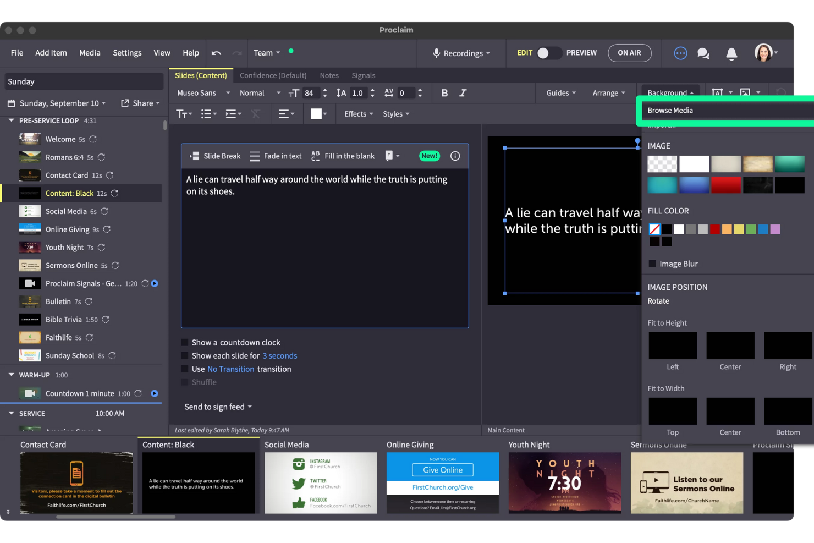The height and width of the screenshot is (543, 814).
Task: Click the play icon on Countdown 1 minute
Action: click(x=155, y=394)
